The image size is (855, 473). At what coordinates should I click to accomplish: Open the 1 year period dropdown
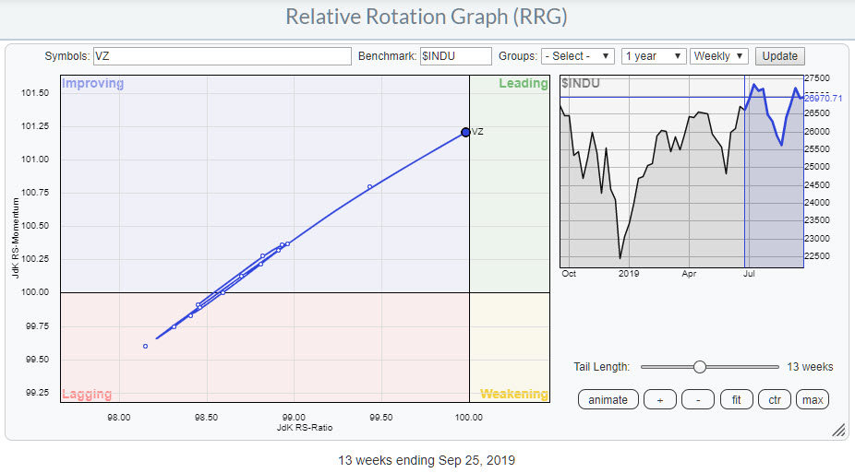pyautogui.click(x=654, y=56)
